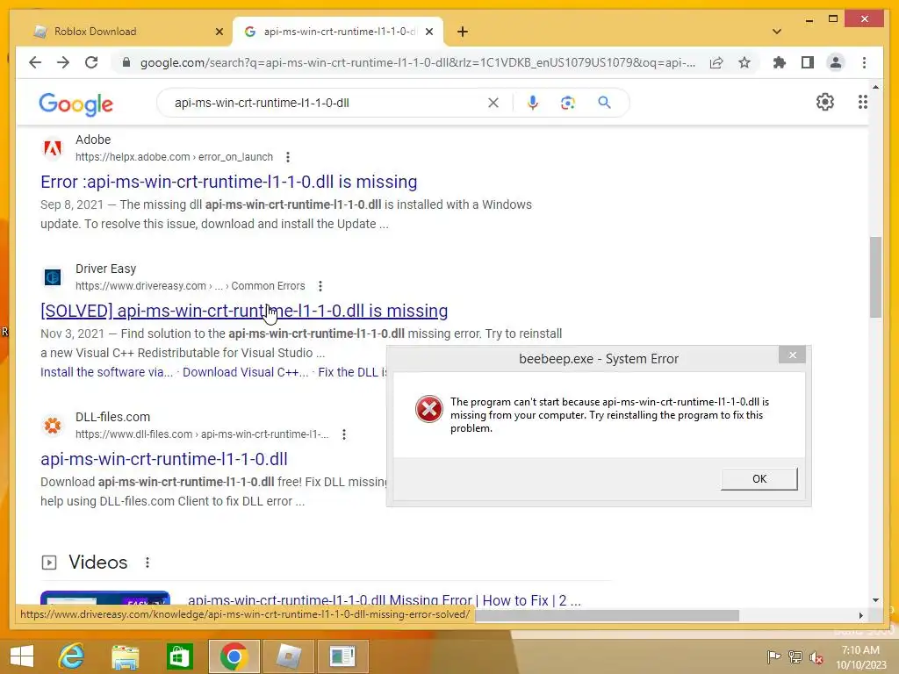
Task: Close the api-ms-win-crt-runtime search tab
Action: point(428,32)
